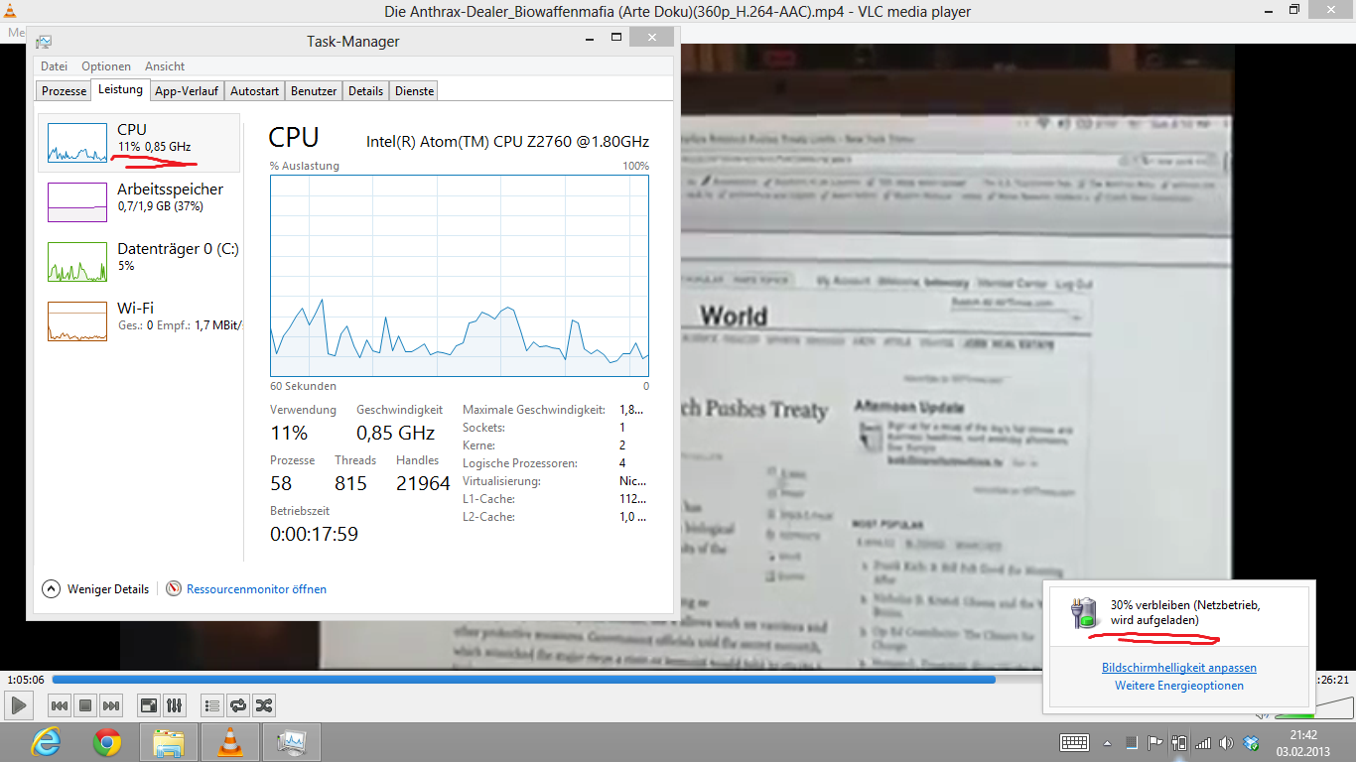
Task: Toggle VLC fullscreen mode
Action: tap(149, 705)
